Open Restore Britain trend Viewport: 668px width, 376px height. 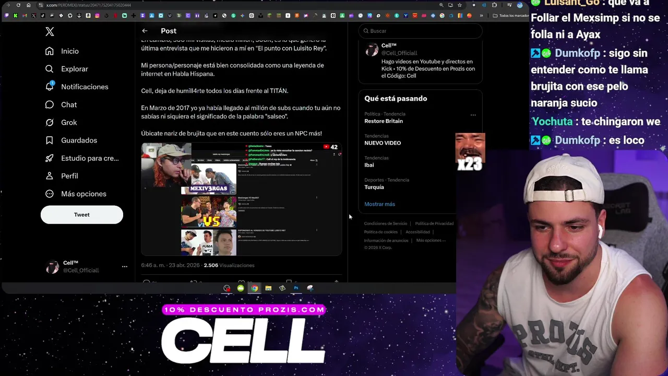tap(384, 121)
